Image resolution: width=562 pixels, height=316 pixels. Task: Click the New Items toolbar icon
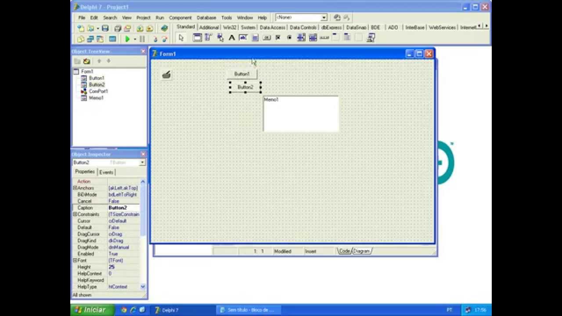81,28
